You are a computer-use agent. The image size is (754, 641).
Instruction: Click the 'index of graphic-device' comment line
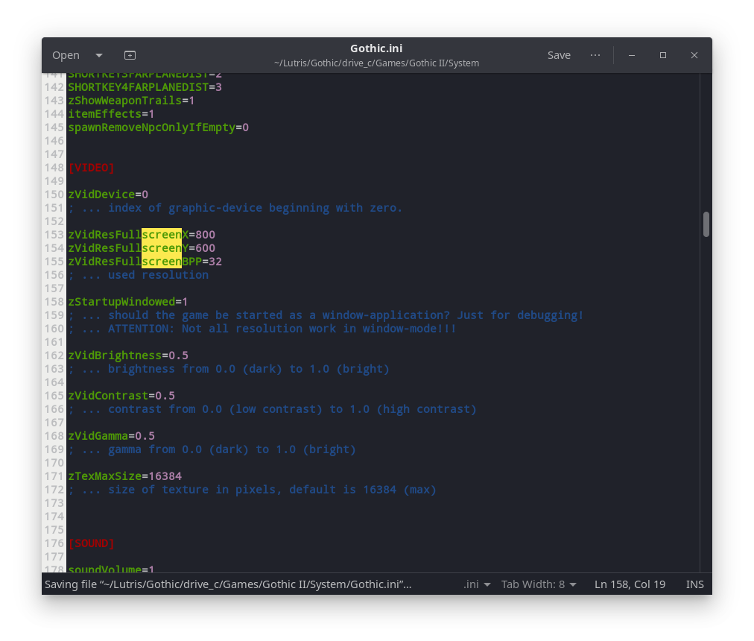[x=235, y=208]
